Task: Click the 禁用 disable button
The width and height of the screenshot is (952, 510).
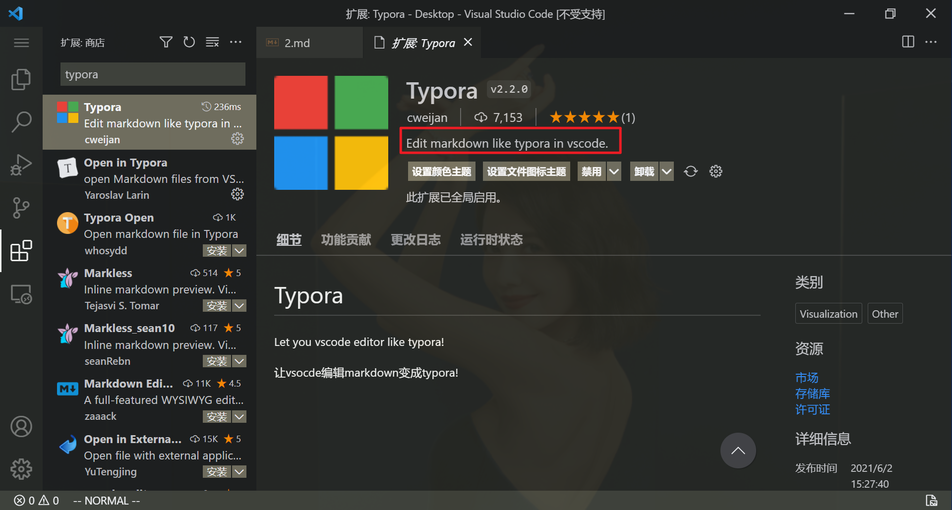Action: (x=592, y=171)
